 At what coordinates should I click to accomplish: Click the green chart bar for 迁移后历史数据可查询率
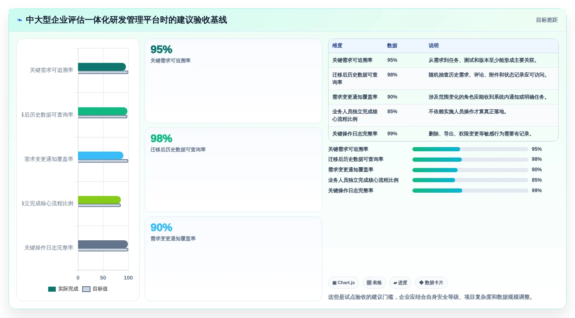pyautogui.click(x=103, y=111)
